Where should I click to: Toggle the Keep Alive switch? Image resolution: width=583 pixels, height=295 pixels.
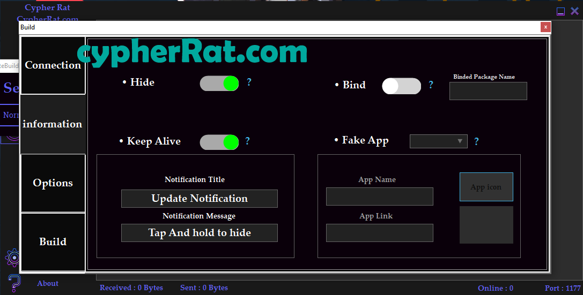pos(219,142)
